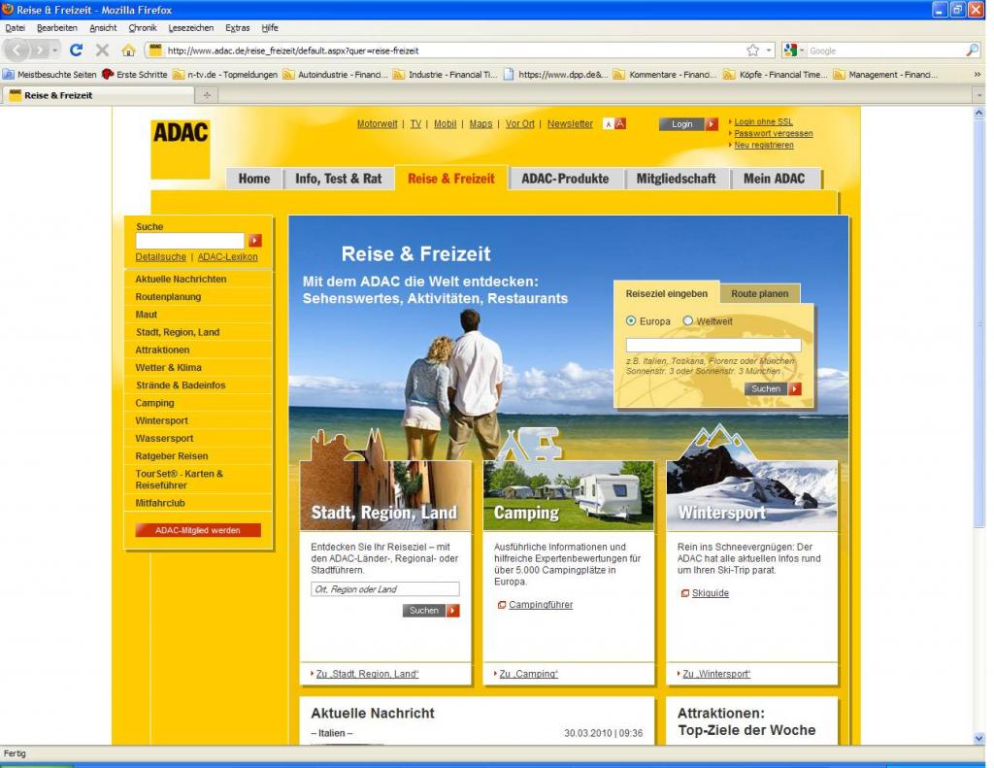This screenshot has height=768, width=994.
Task: Open the Meistbesuchte Seiten bookmark folder
Action: click(50, 74)
